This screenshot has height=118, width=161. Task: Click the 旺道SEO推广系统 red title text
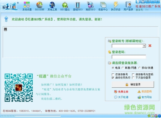pyautogui.click(x=148, y=6)
